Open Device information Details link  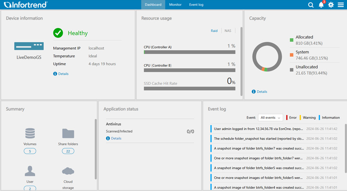coord(63,74)
